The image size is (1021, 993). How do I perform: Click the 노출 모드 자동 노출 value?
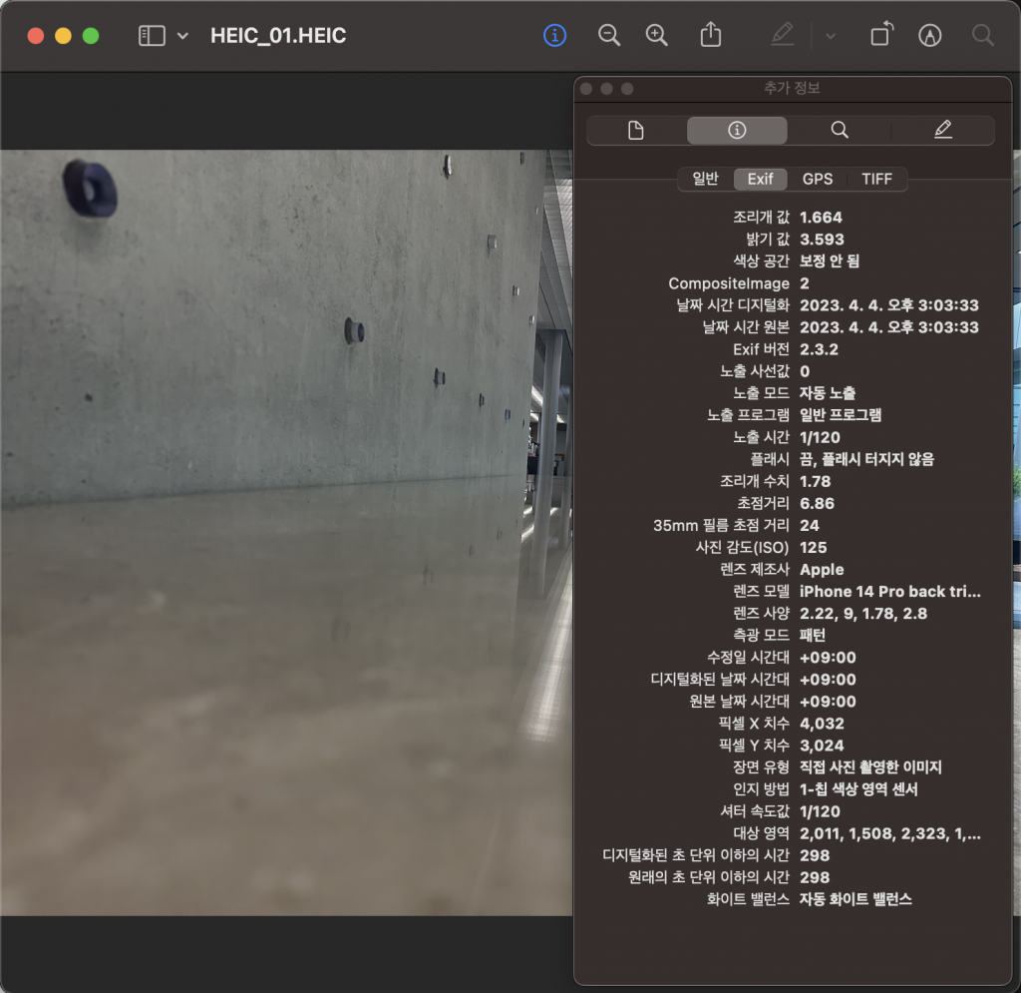click(827, 393)
